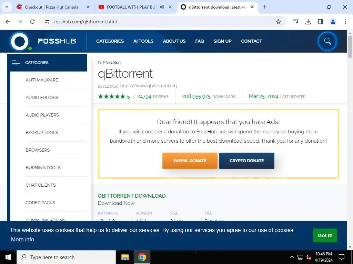Click the FossHub circular logo
The image size is (353, 264).
tap(20, 42)
